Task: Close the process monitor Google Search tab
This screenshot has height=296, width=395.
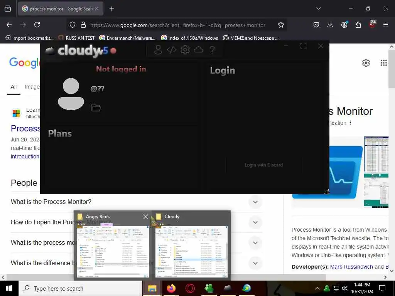Action: click(97, 8)
